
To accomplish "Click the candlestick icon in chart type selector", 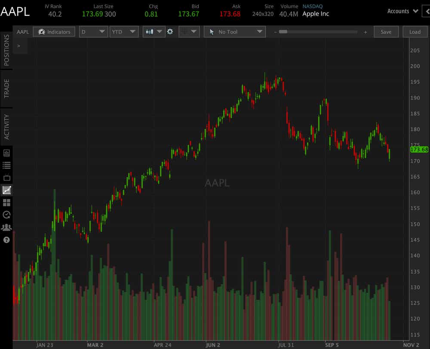I will pyautogui.click(x=150, y=32).
